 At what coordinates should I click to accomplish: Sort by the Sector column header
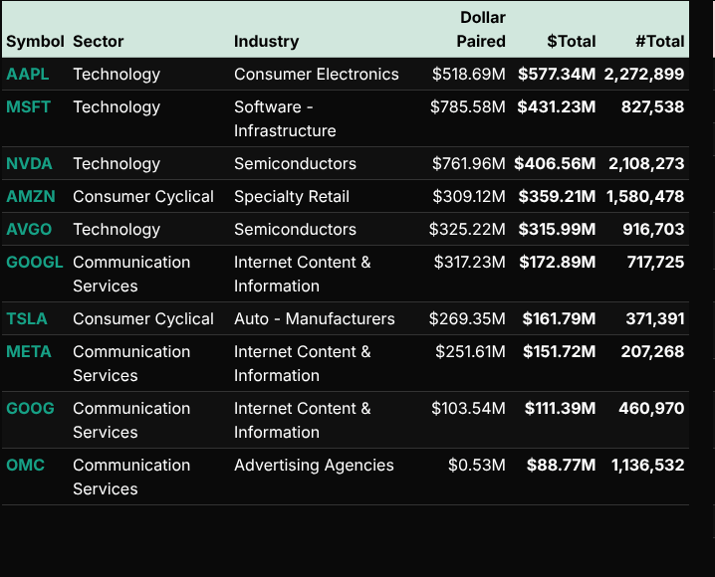coord(98,42)
